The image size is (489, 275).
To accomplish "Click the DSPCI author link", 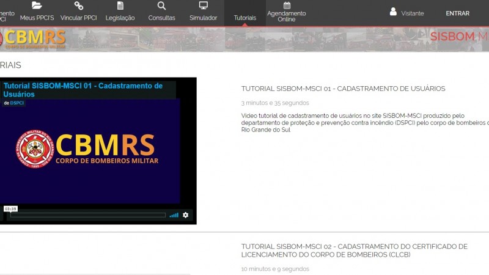I will pos(17,103).
